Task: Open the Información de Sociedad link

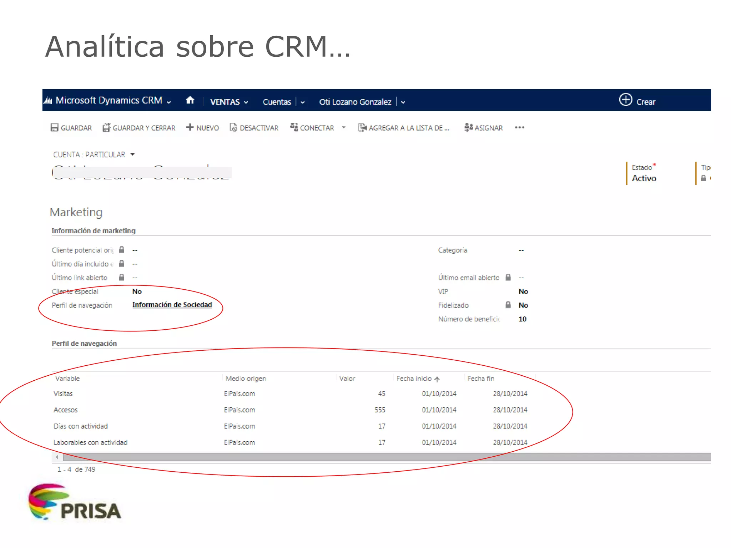Action: [x=172, y=305]
